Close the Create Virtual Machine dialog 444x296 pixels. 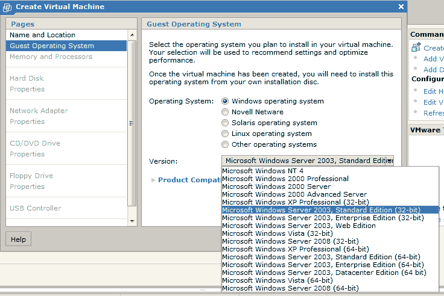point(401,7)
